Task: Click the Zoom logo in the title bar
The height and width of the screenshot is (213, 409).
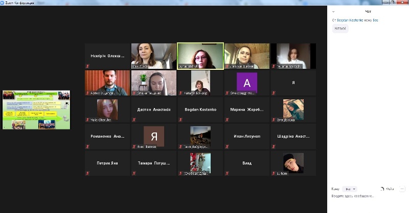Action: pyautogui.click(x=3, y=3)
